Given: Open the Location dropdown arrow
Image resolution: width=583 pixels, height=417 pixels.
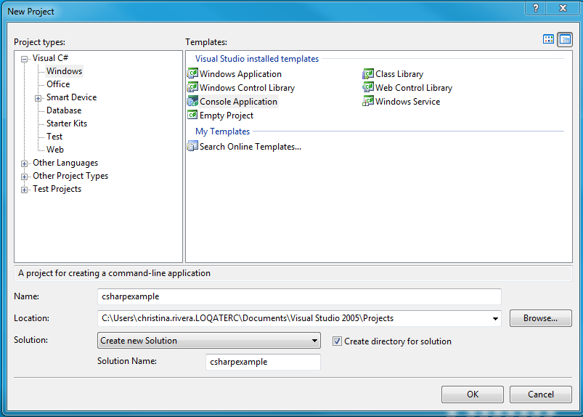Looking at the screenshot, I should (495, 318).
